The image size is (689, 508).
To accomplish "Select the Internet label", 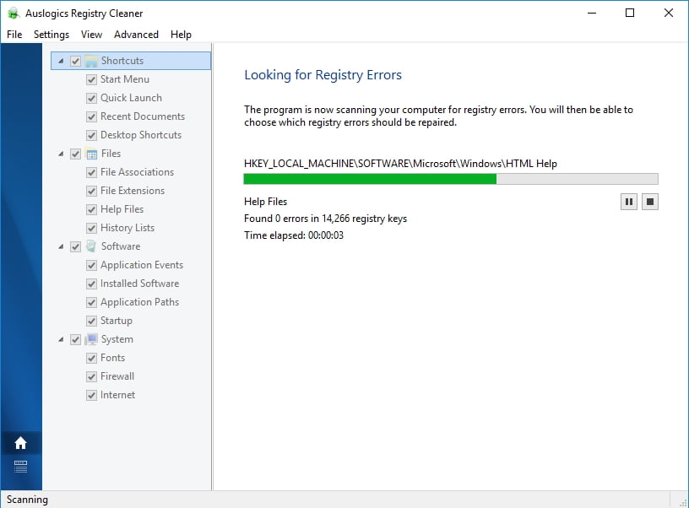I will [117, 395].
